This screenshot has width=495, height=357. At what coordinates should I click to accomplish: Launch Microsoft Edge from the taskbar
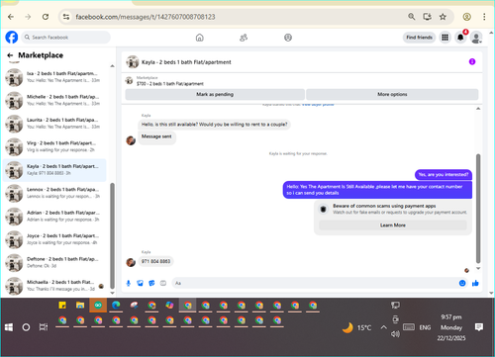(116, 306)
